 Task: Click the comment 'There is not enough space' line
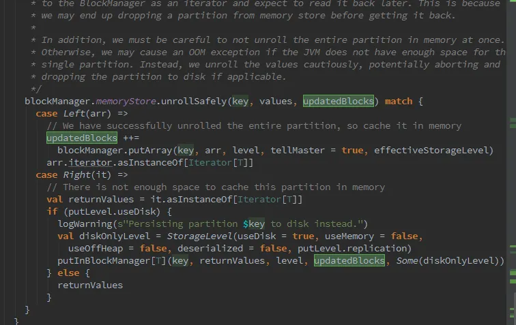tap(216, 187)
